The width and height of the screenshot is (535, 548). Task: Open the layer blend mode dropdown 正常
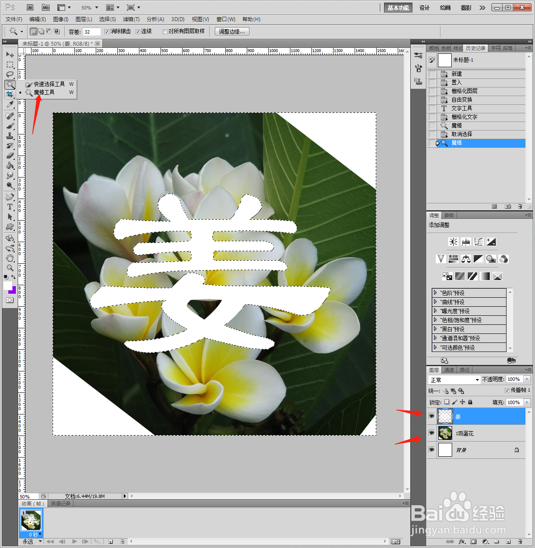click(x=454, y=380)
